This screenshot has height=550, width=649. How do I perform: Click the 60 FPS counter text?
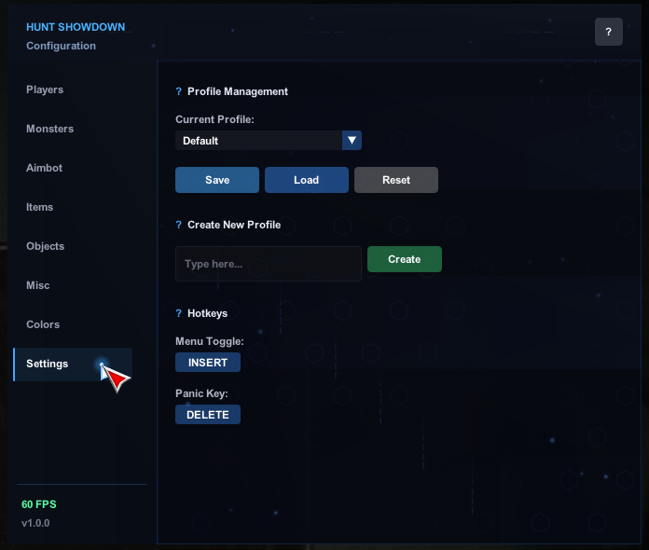click(39, 504)
